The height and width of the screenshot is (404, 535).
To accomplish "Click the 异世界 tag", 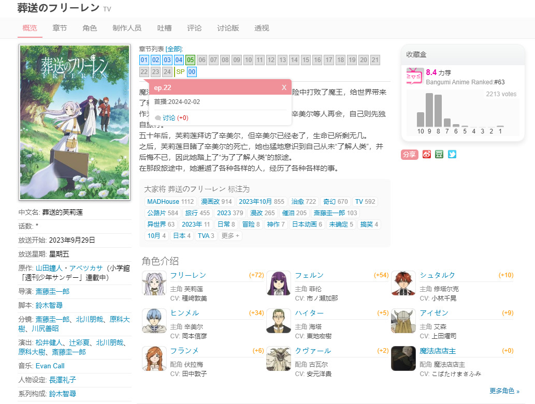I will pos(161,225).
